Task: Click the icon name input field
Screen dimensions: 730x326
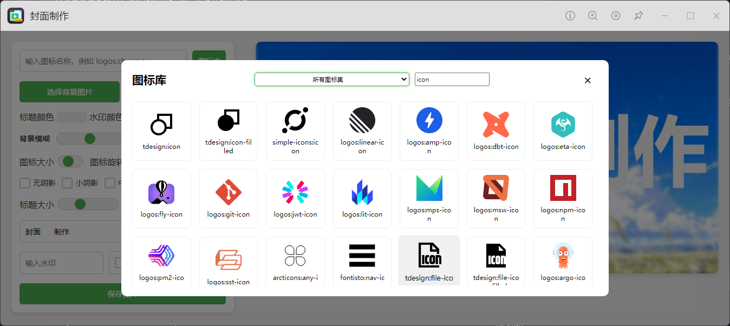Action: [x=103, y=61]
